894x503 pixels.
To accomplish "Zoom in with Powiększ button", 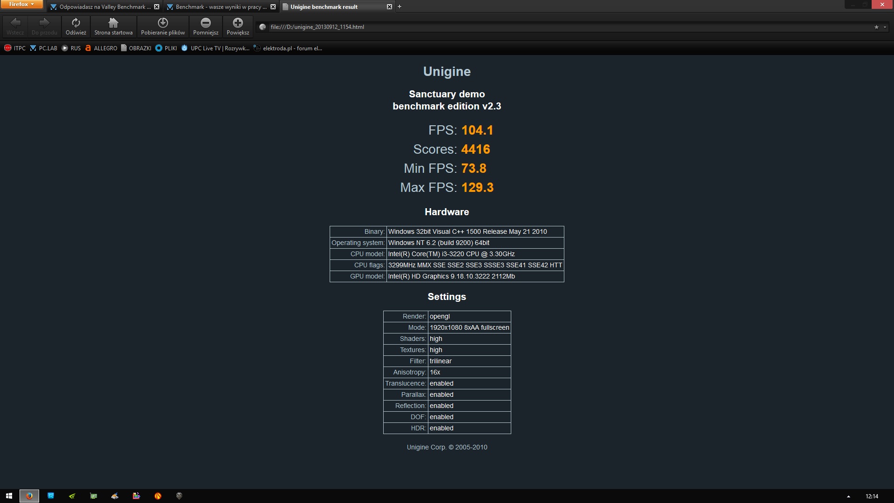I will (x=237, y=26).
